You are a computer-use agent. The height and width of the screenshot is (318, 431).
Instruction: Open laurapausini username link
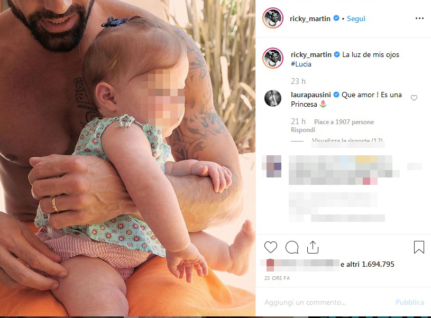tap(310, 95)
